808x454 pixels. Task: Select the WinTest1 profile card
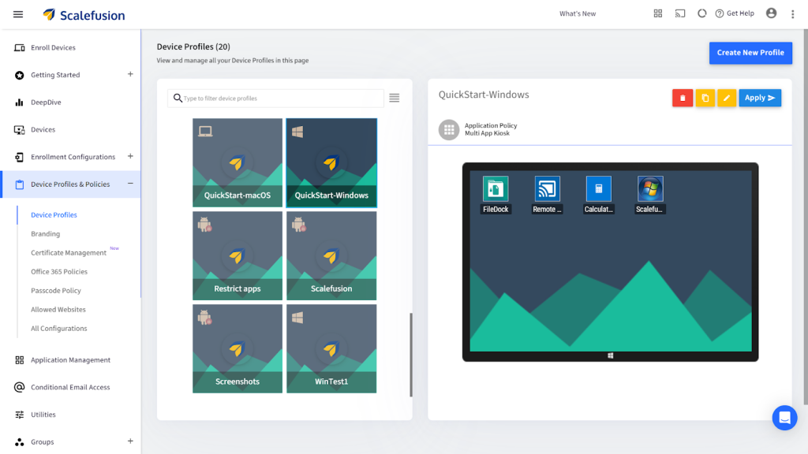coord(331,349)
